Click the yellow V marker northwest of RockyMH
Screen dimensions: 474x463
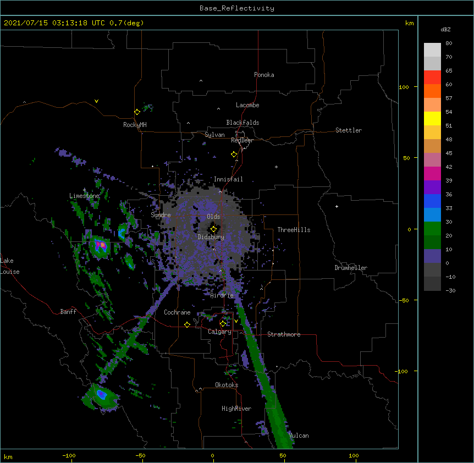96,101
